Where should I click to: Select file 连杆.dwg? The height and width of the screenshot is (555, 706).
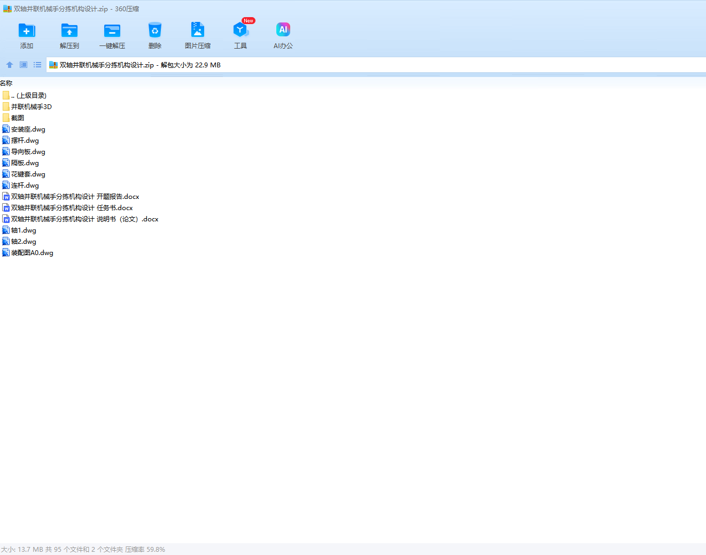point(21,185)
